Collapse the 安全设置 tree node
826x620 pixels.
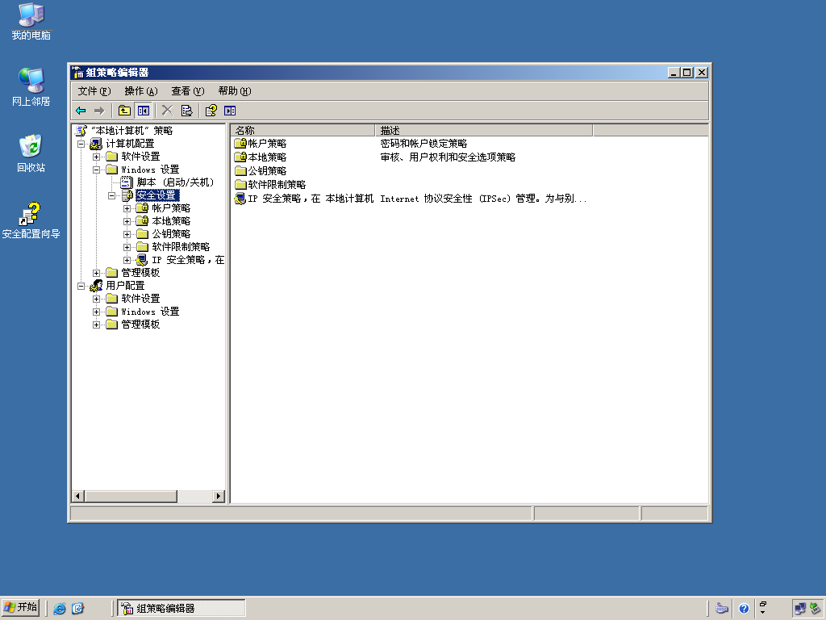[x=111, y=195]
